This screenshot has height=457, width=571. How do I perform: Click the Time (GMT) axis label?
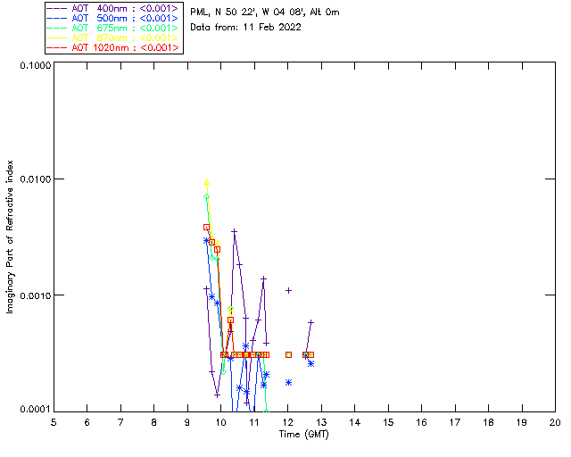point(303,435)
